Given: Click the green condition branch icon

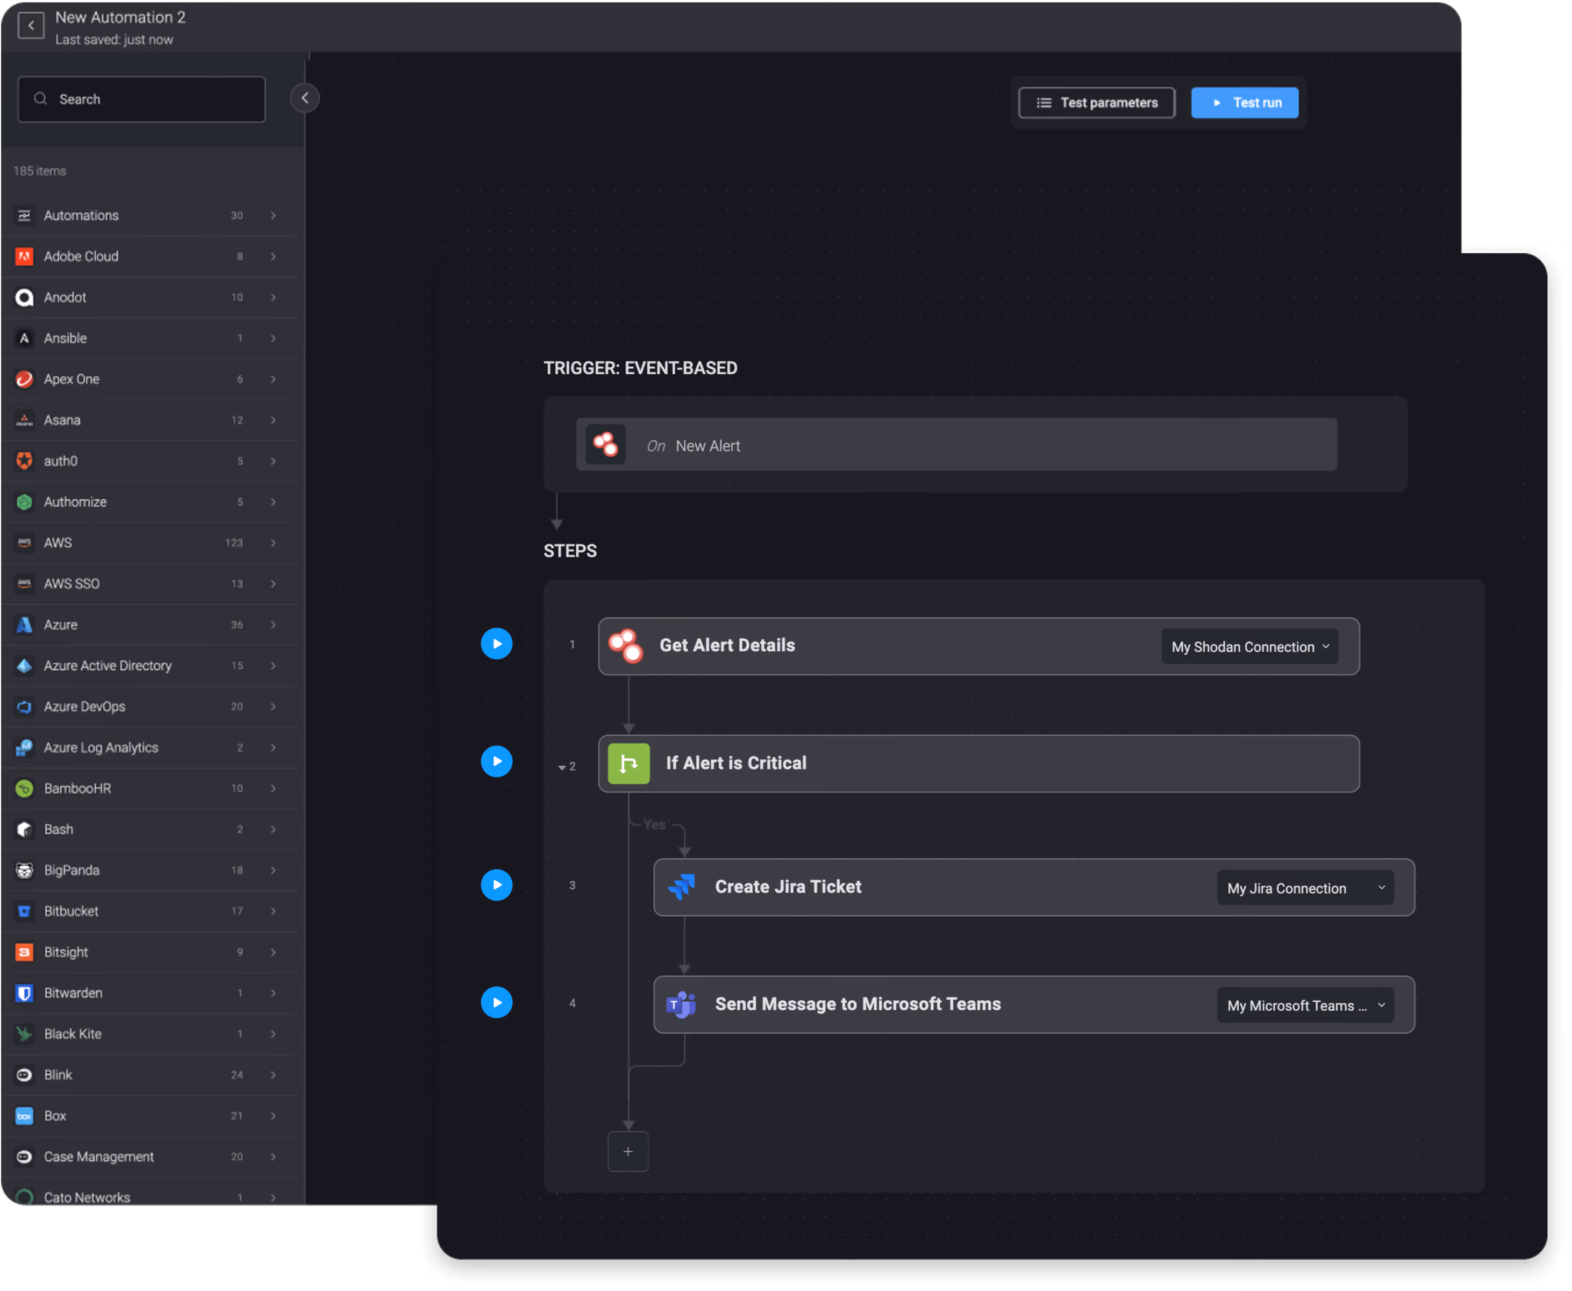Looking at the screenshot, I should (629, 765).
